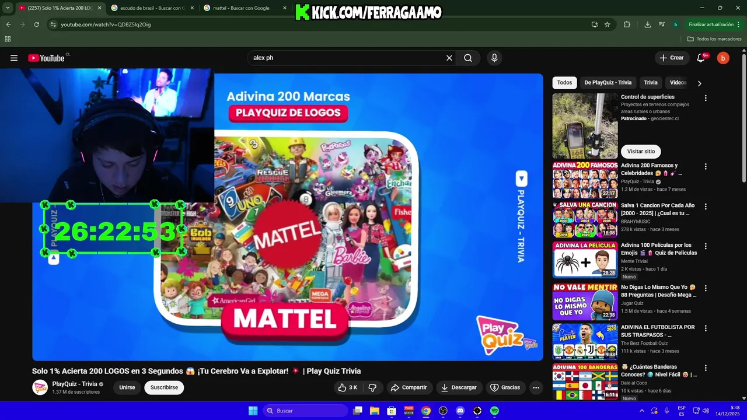Start voice search with the microphone
The image size is (747, 420).
coord(494,58)
